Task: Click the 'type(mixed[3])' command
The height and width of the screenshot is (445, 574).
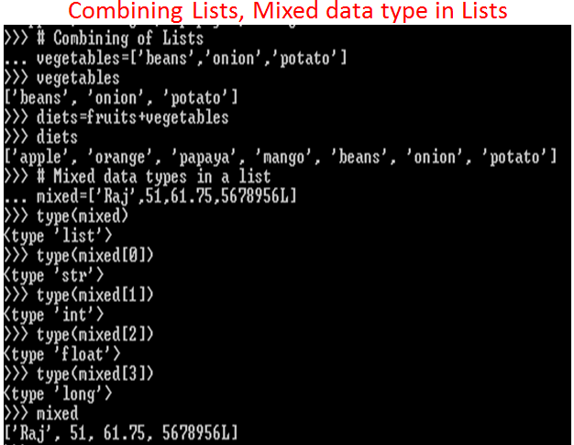Action: click(94, 374)
